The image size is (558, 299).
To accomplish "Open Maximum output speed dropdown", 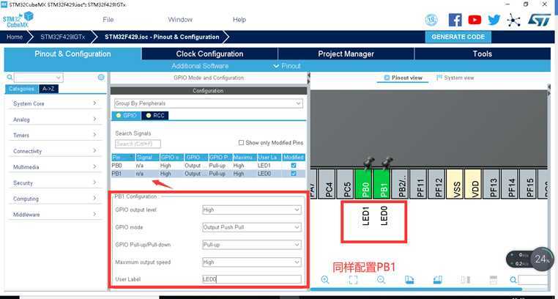I will click(x=252, y=262).
